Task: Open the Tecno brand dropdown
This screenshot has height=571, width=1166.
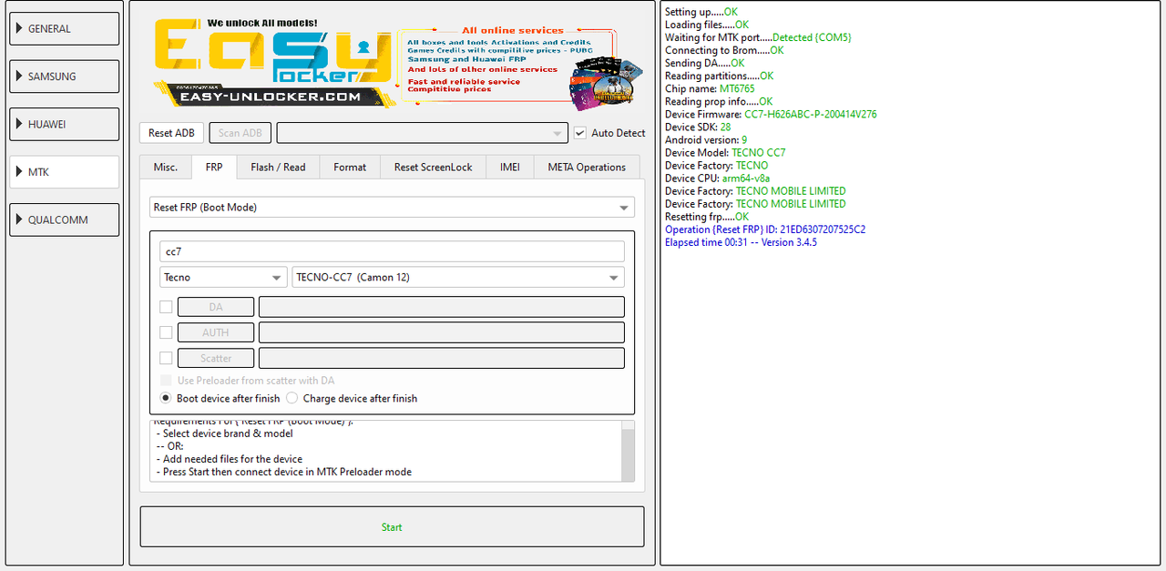Action: pyautogui.click(x=223, y=277)
